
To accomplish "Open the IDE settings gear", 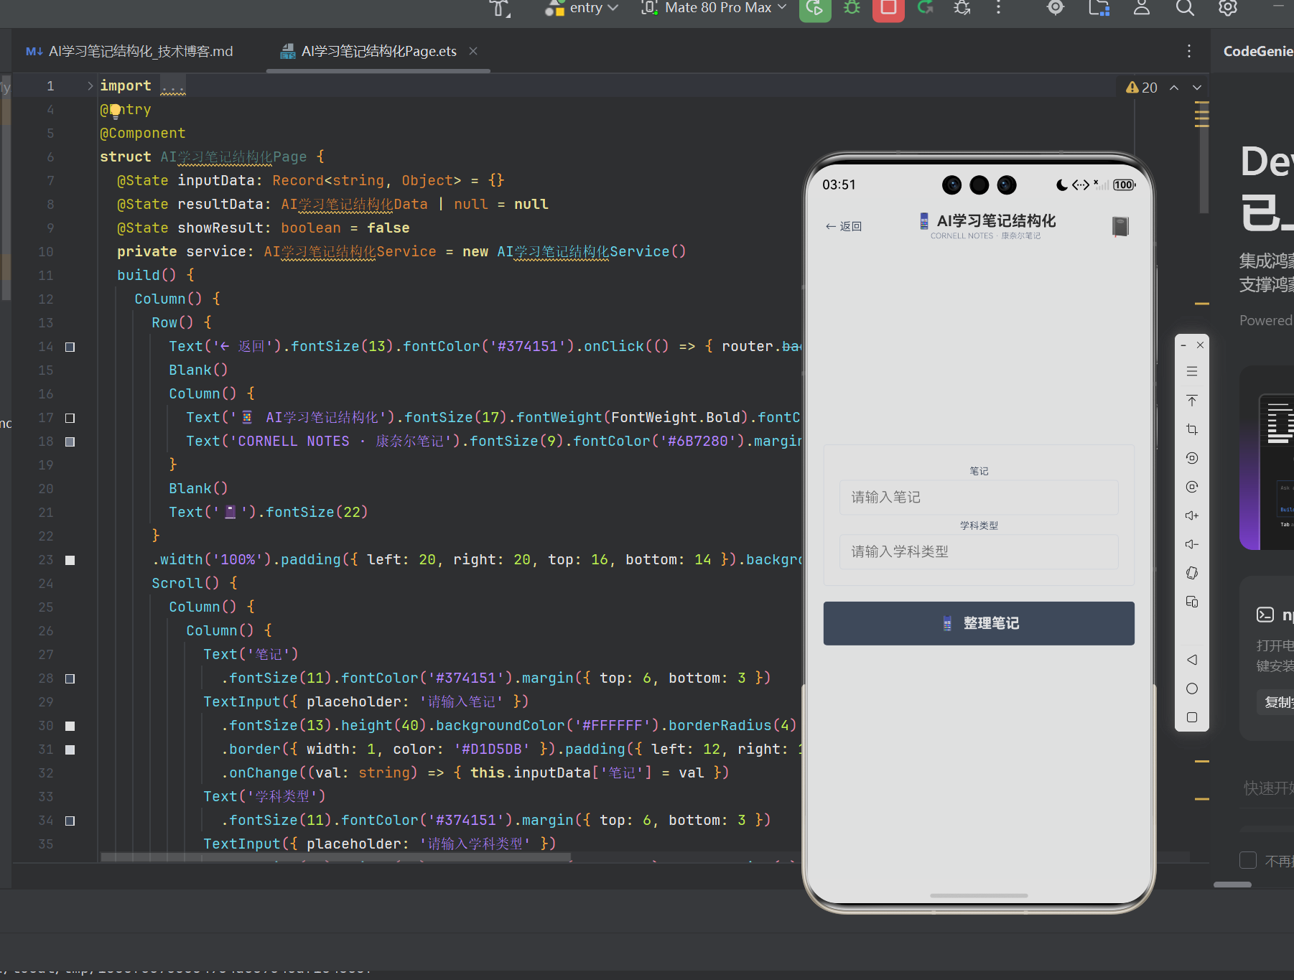I will pyautogui.click(x=1228, y=8).
